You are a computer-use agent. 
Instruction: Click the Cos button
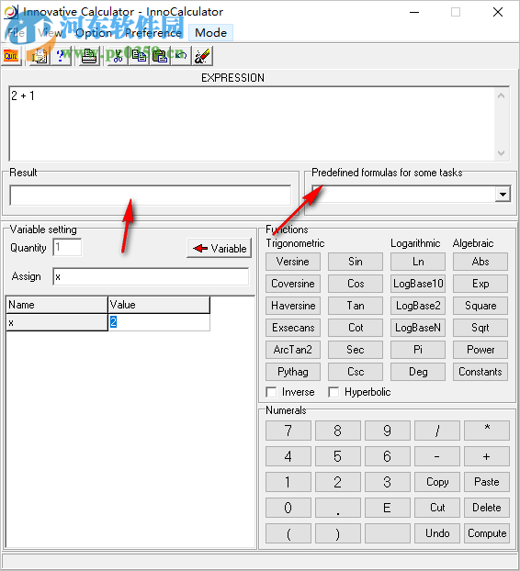click(x=356, y=284)
